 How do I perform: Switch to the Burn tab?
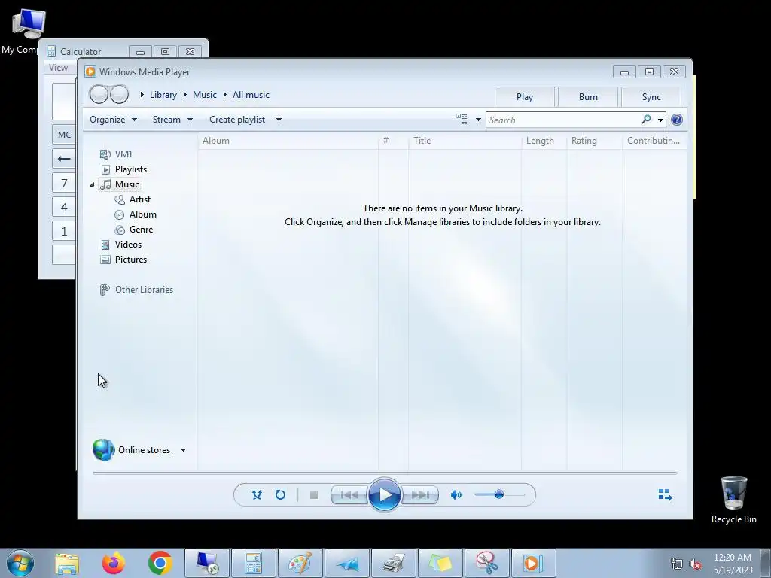pos(588,97)
